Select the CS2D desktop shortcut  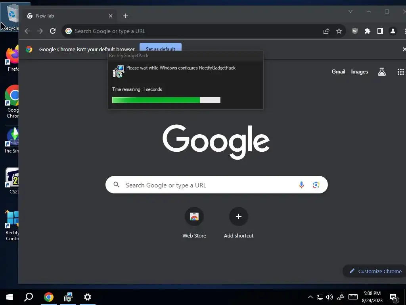(x=11, y=181)
